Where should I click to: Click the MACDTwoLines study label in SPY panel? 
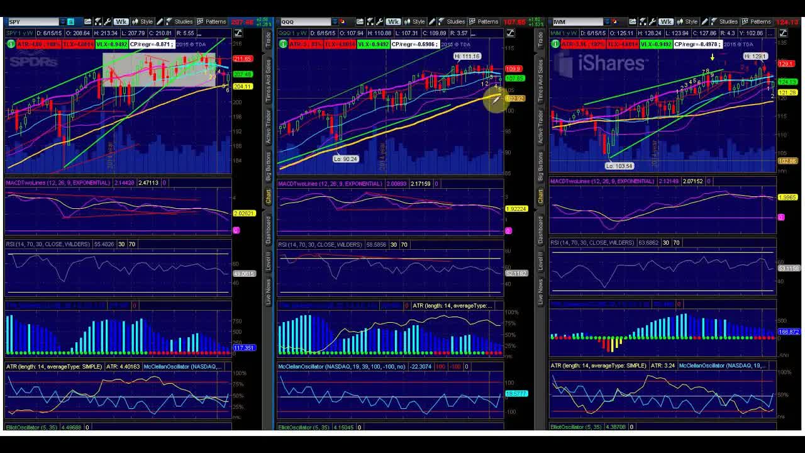[x=58, y=182]
